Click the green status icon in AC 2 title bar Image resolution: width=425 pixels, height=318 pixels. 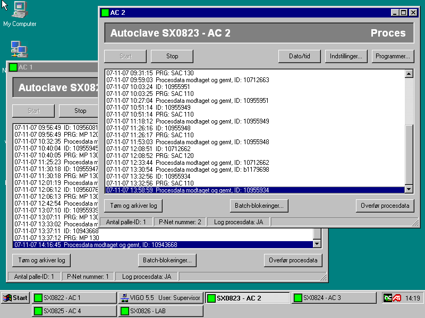tap(105, 12)
